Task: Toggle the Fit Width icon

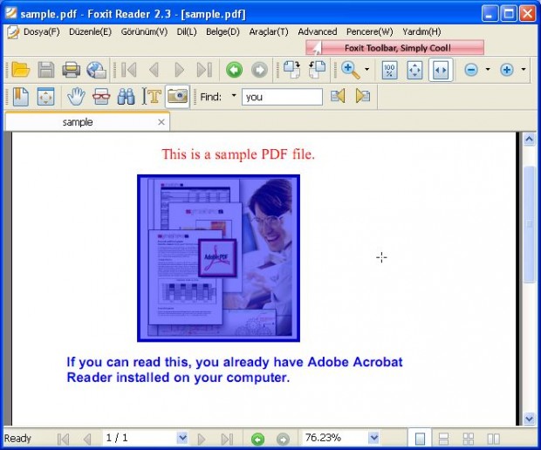Action: tap(441, 70)
